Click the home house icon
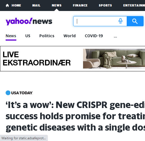Screen dimensions: 145x141 (7, 5)
